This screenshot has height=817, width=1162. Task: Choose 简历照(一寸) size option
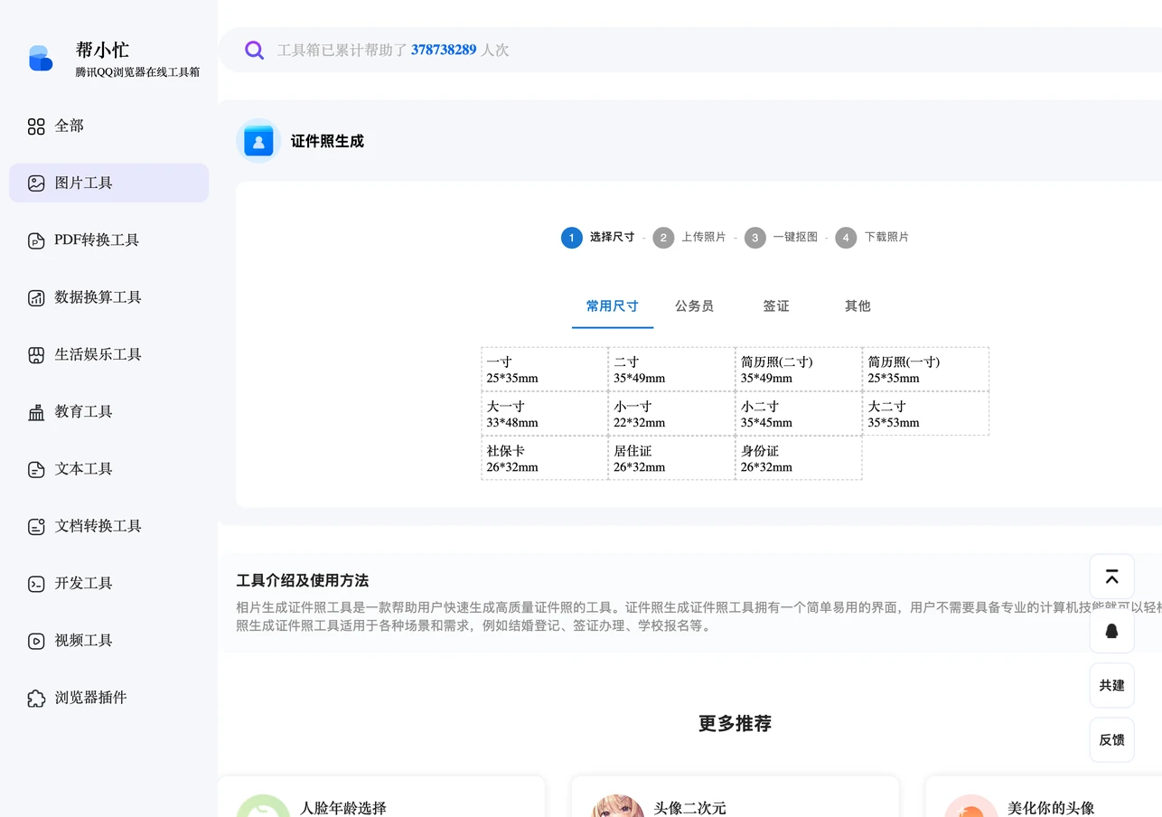tap(926, 369)
